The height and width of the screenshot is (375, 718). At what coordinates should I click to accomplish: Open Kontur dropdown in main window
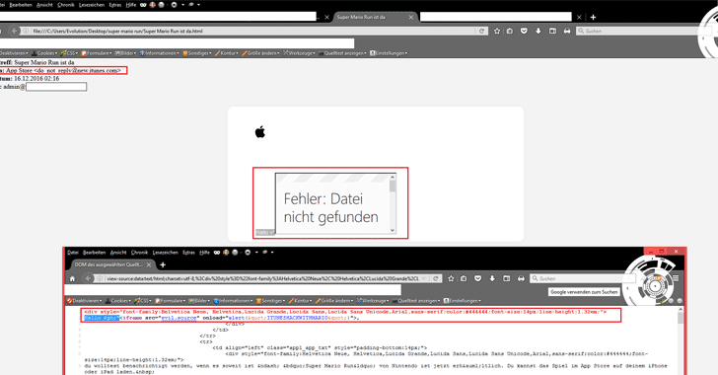(x=227, y=53)
